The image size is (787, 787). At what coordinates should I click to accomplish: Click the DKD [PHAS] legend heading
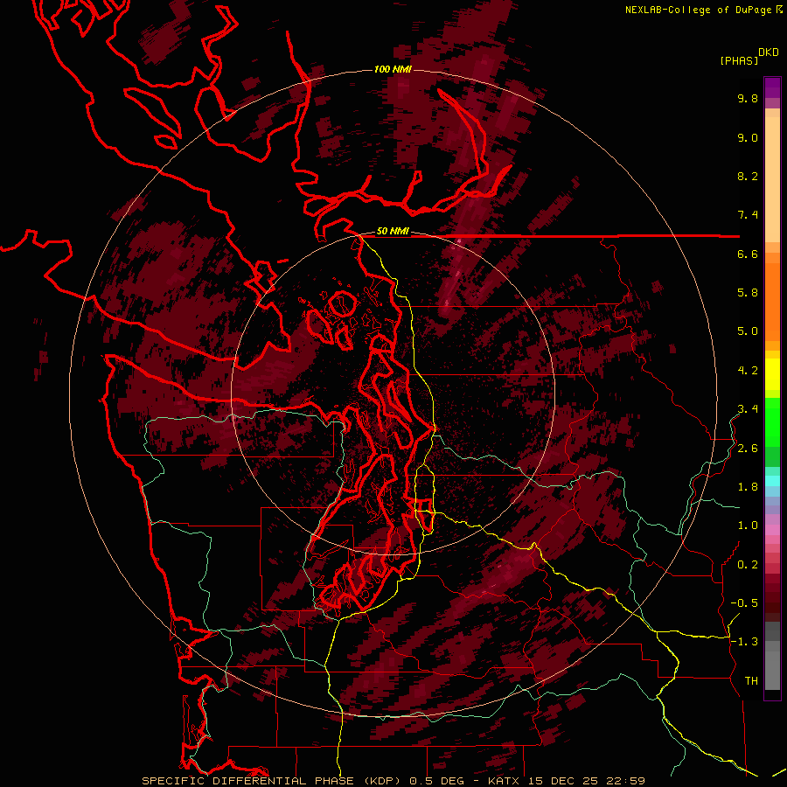749,56
